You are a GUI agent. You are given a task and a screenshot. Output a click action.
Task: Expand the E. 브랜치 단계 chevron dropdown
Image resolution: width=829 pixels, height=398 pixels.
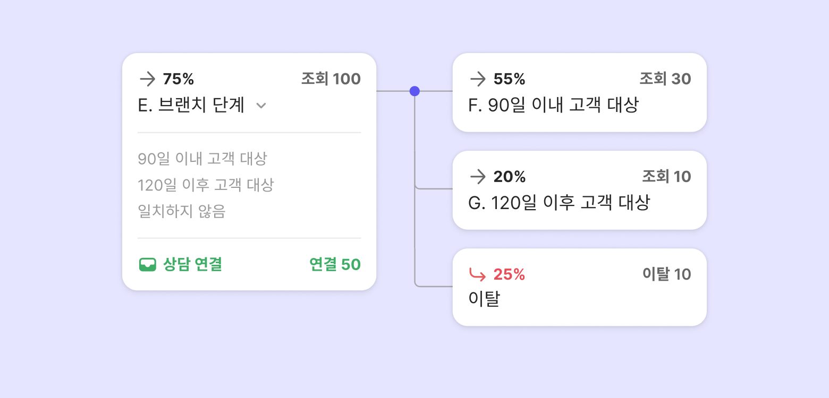pos(261,106)
